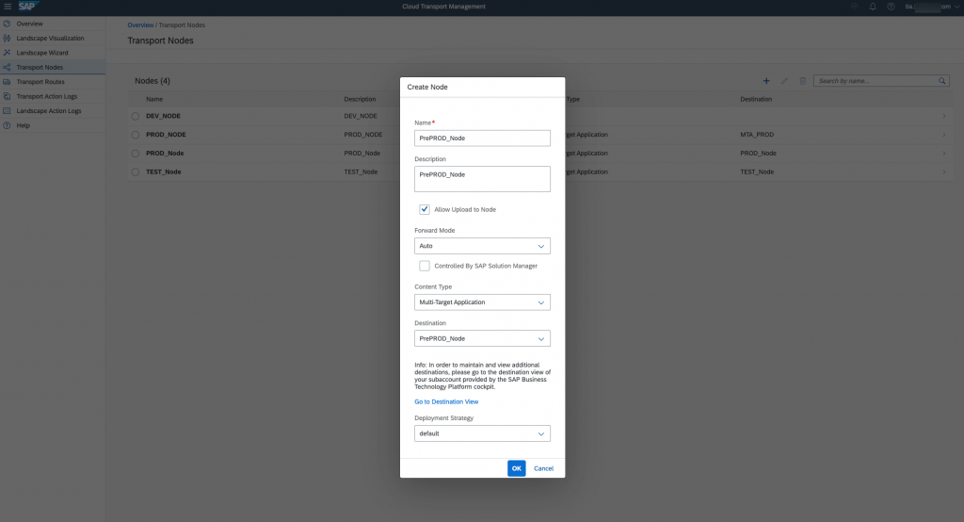Click the Landscape Action Logs sidebar icon
The width and height of the screenshot is (964, 522).
(x=7, y=111)
